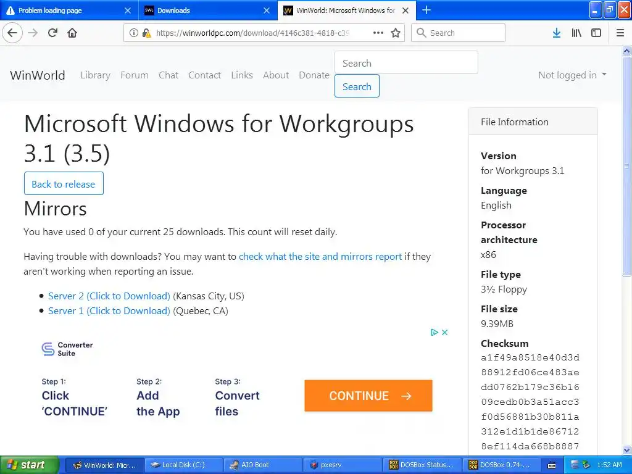Switch to the Downloads tab
Viewport: 632px width, 474px height.
point(208,10)
